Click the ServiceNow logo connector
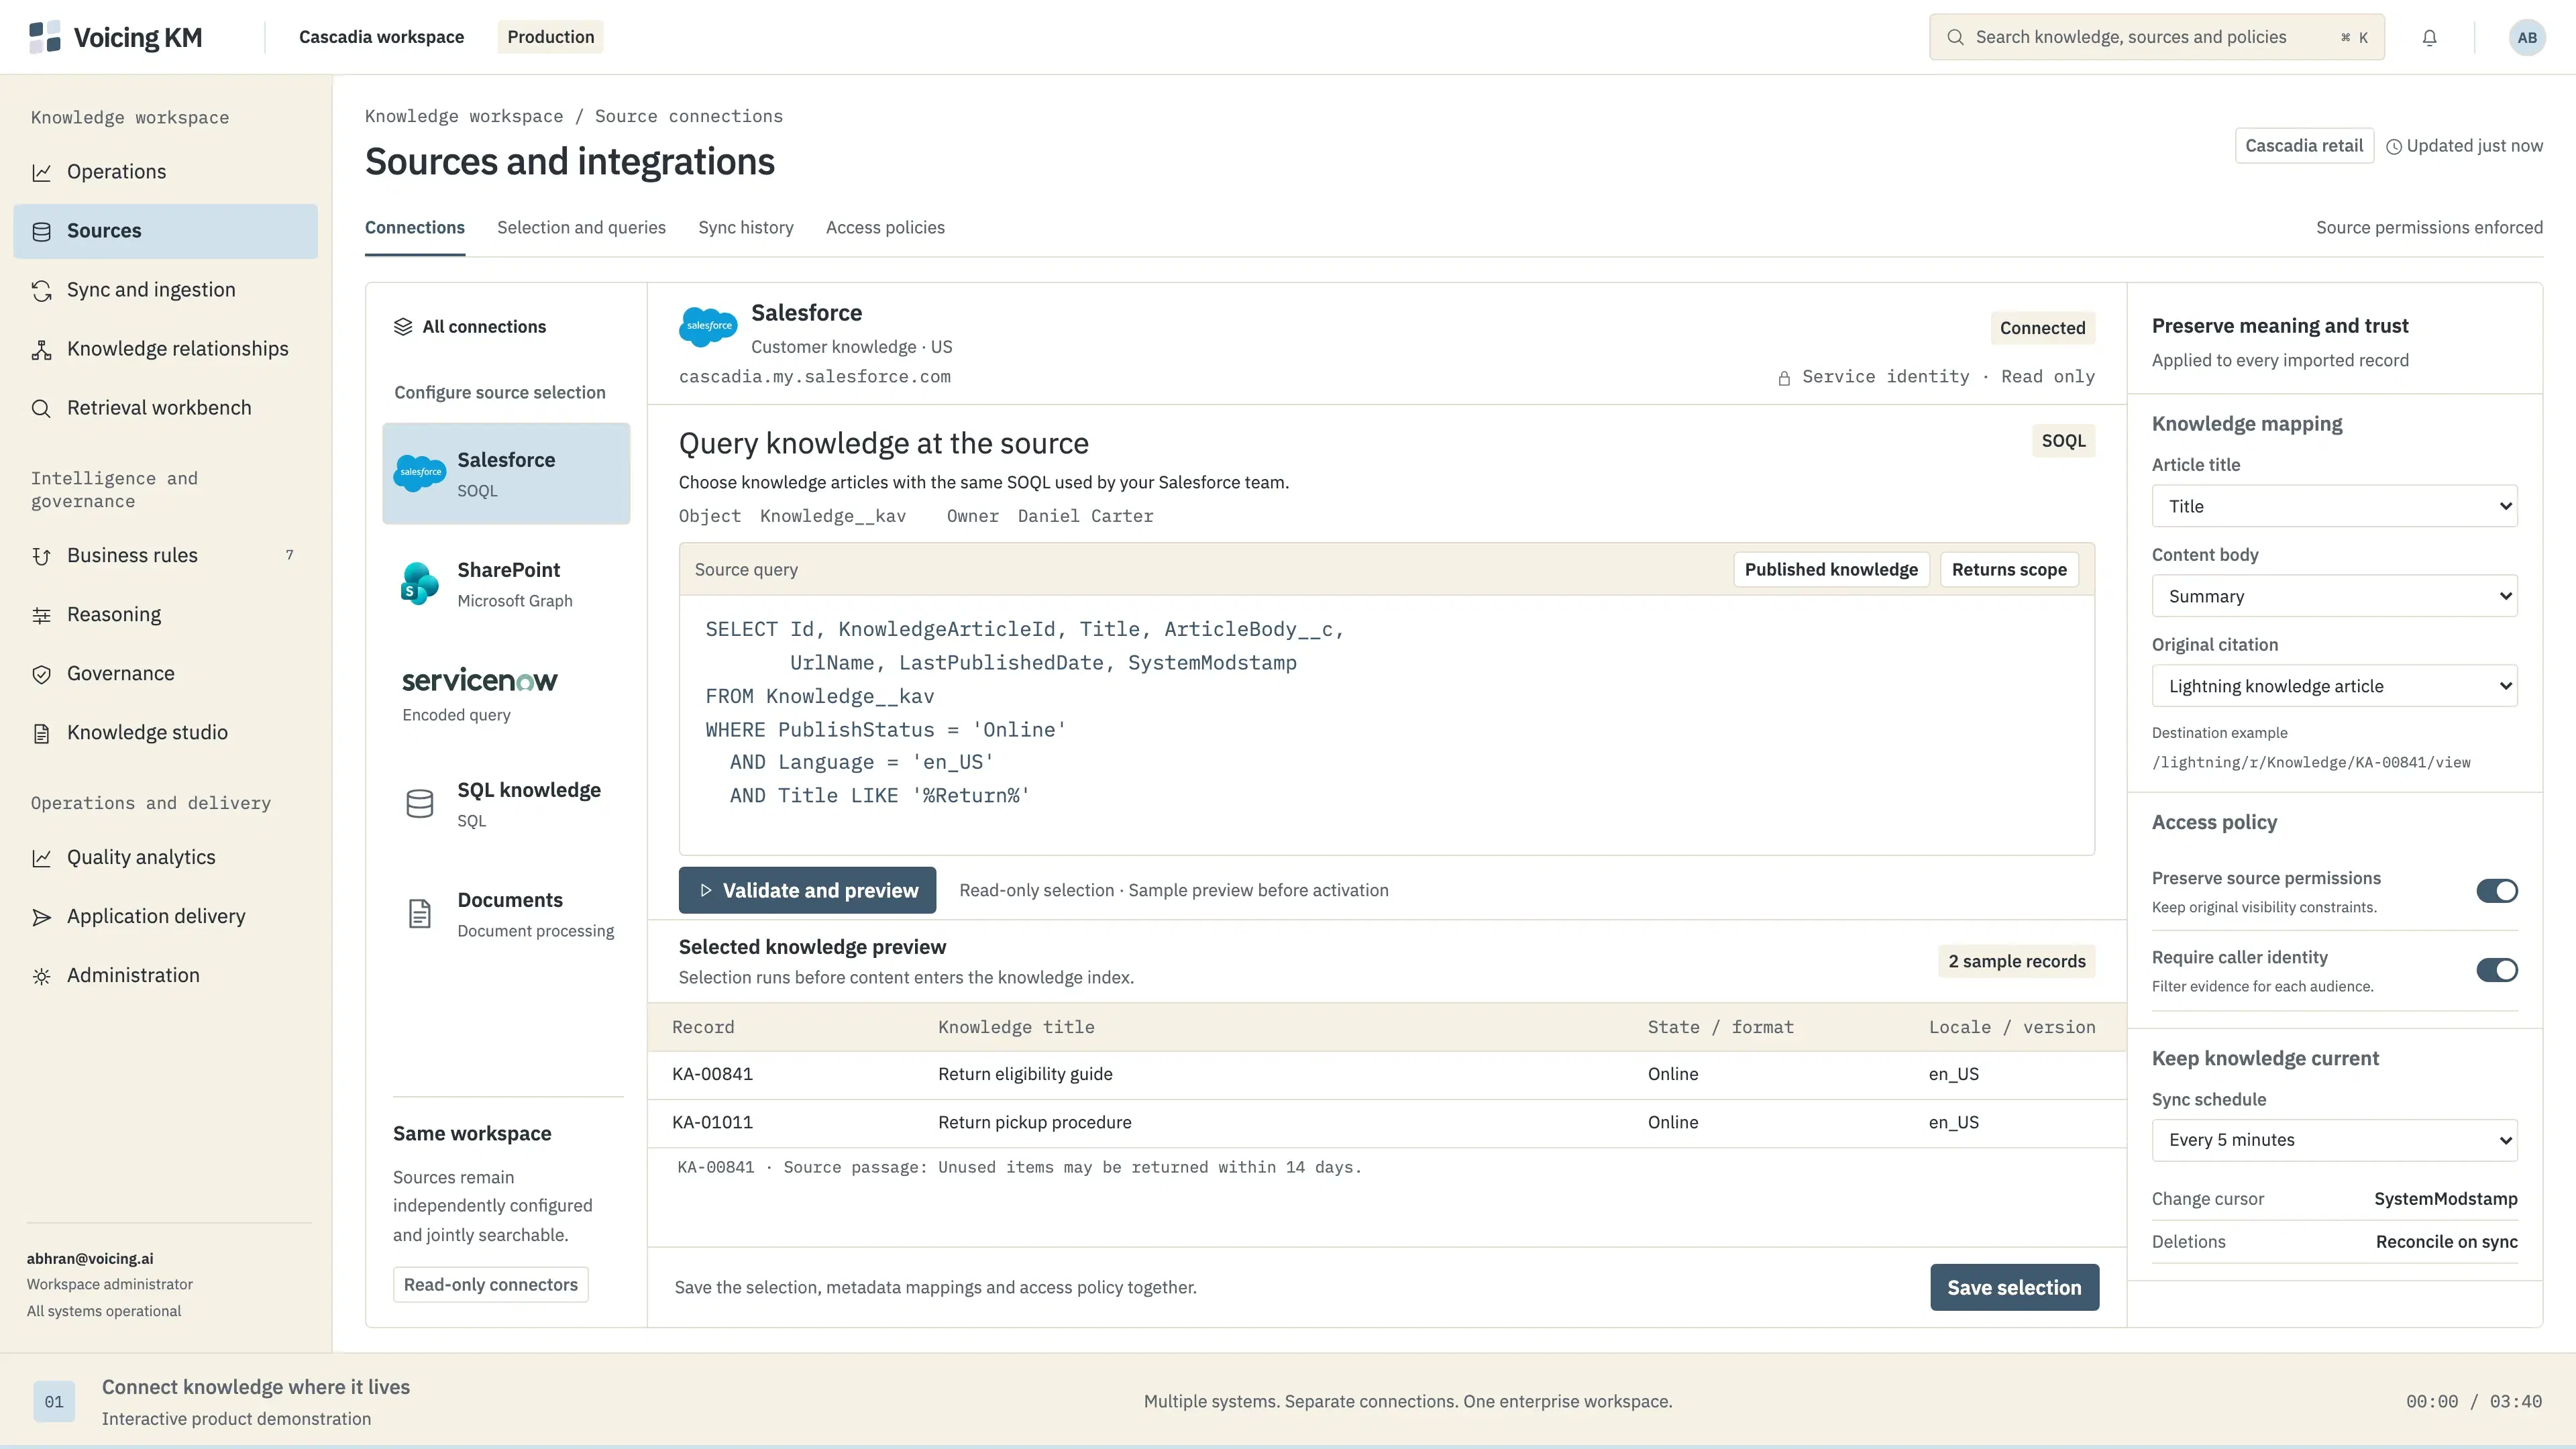Viewport: 2576px width, 1449px height. (479, 680)
